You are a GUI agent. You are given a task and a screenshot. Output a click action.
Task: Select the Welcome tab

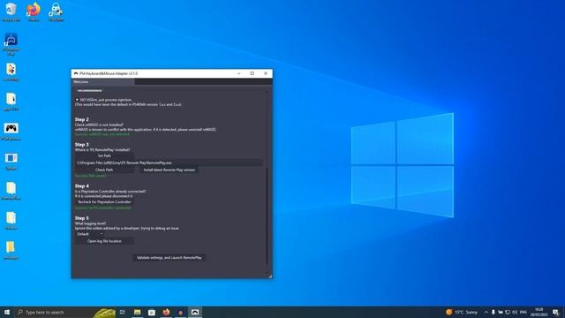click(x=103, y=82)
